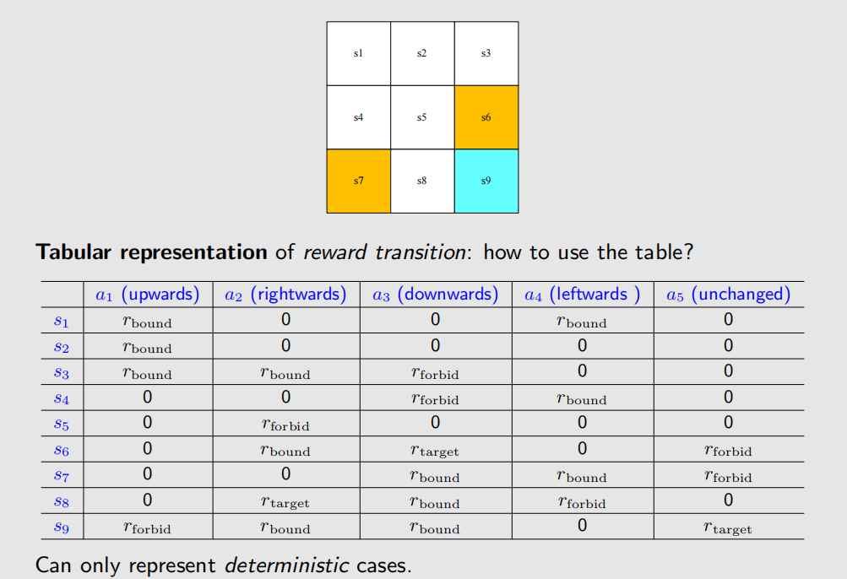Click the orange s6 grid cell
Screen dimensions: 847x579
click(x=486, y=117)
